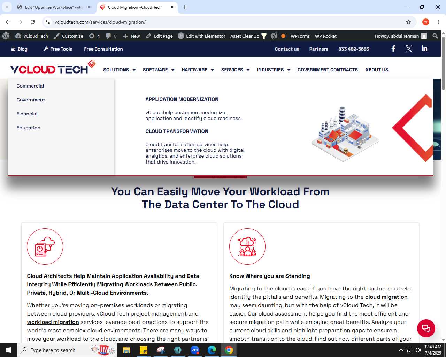Open Contact us page
The image size is (446, 357).
pos(287,49)
